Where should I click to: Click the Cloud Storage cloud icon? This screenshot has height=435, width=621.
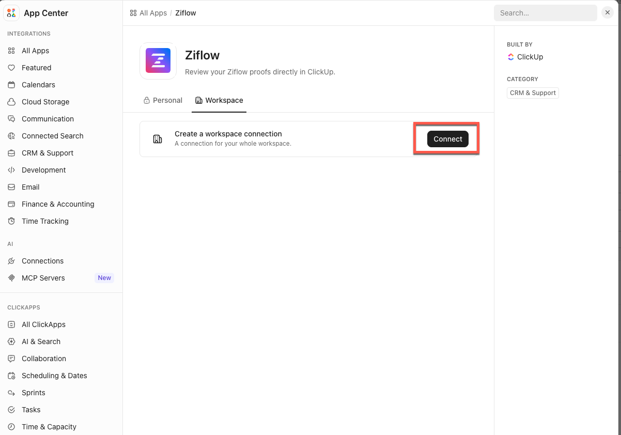click(11, 102)
